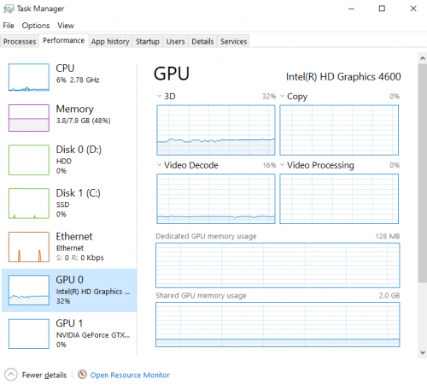Viewport: 427px width, 390px height.
Task: Click the 'Intel(R) HD Graphics 4600' heading
Action: coord(343,77)
